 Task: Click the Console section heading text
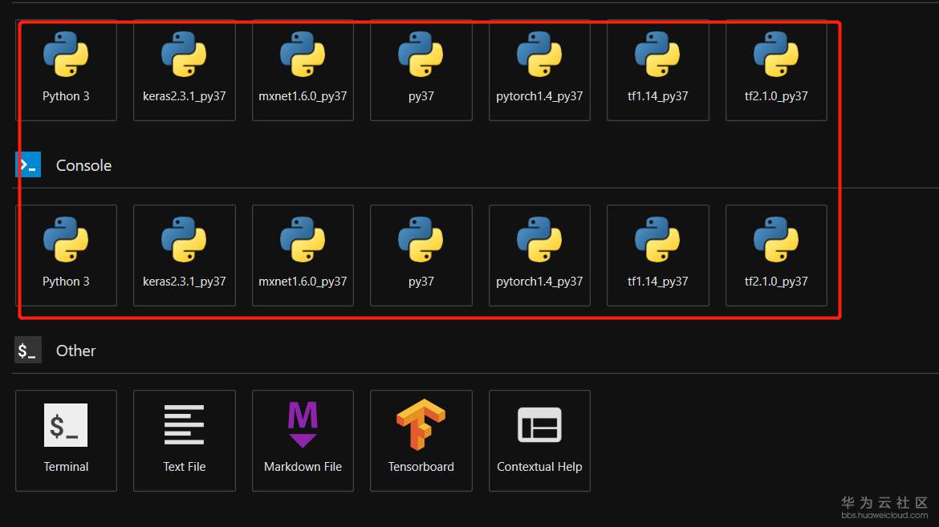pos(83,165)
